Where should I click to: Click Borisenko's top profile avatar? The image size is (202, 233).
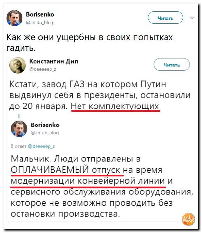[14, 18]
